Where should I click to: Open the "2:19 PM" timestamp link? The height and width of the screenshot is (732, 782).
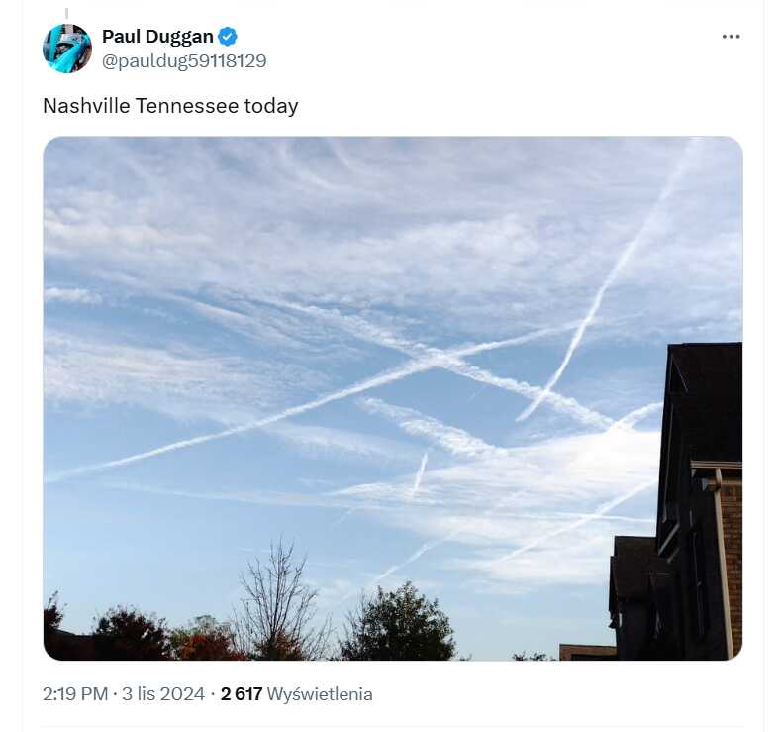(x=75, y=694)
